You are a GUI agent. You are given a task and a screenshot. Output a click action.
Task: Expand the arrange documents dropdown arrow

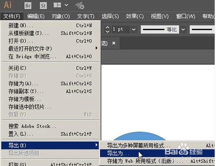tap(66, 5)
